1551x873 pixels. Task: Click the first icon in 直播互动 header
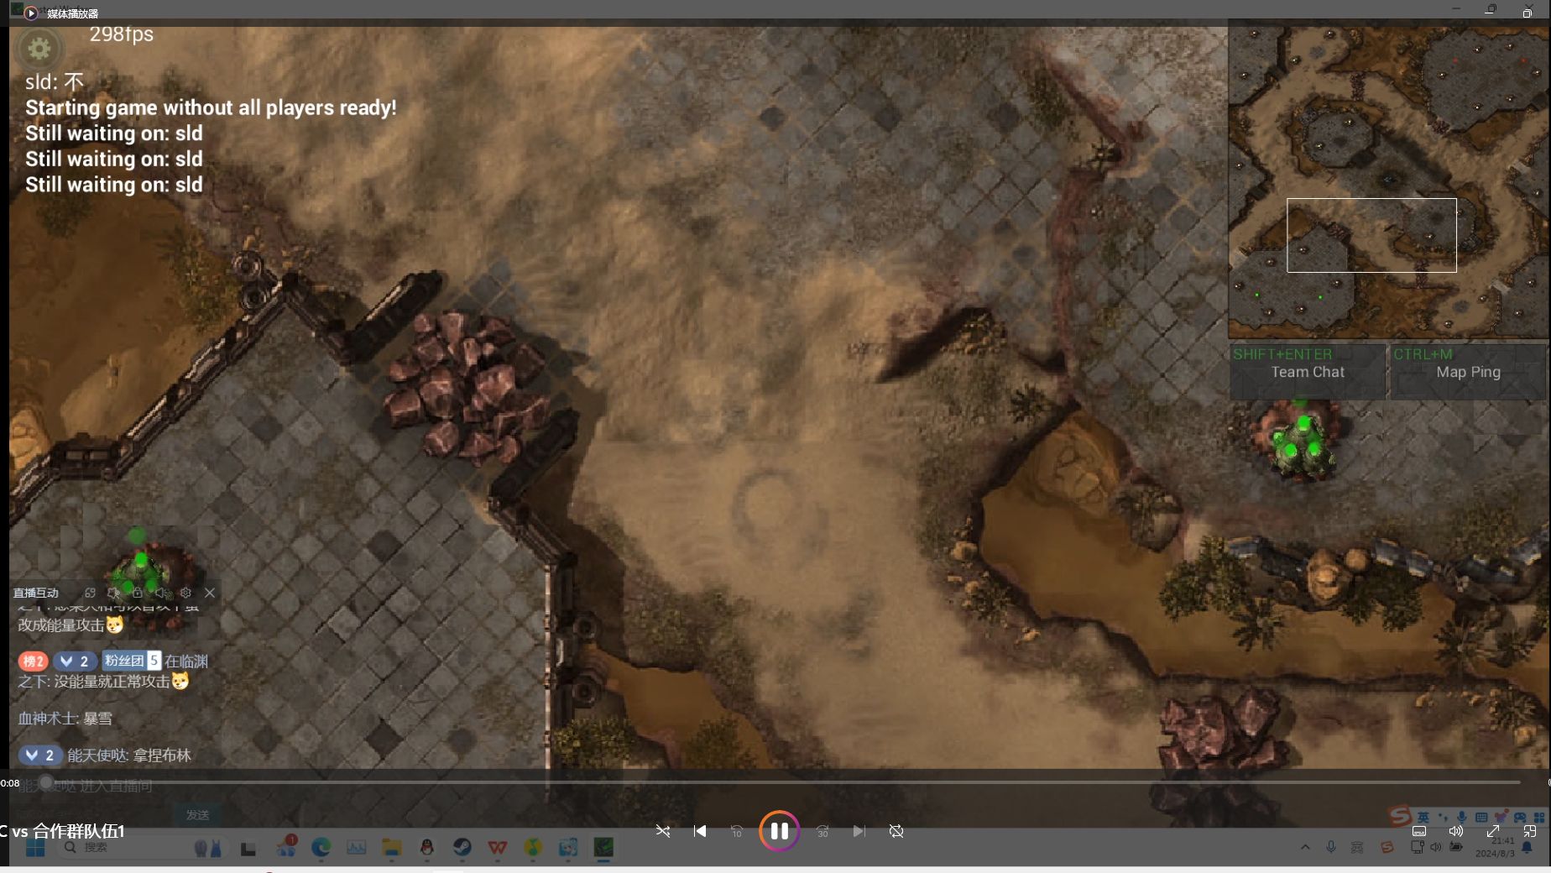point(90,593)
